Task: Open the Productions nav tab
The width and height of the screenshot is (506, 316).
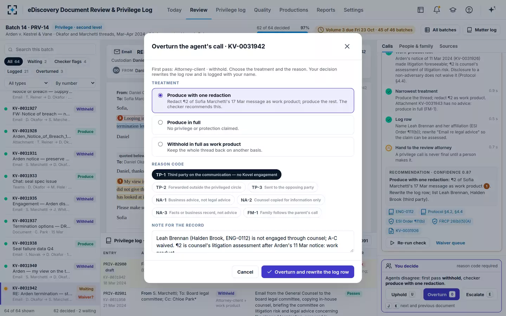Action: (294, 10)
